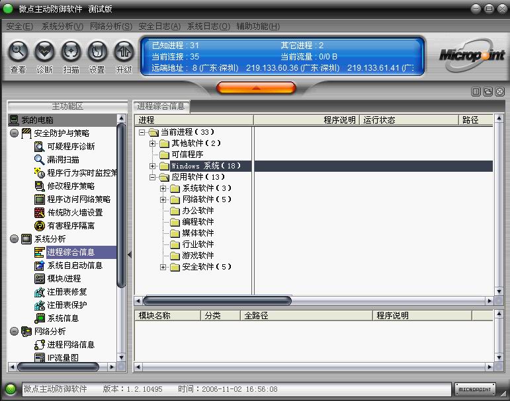Expand 系统软件 (3) subfolder
This screenshot has height=401, width=510.
click(x=163, y=188)
